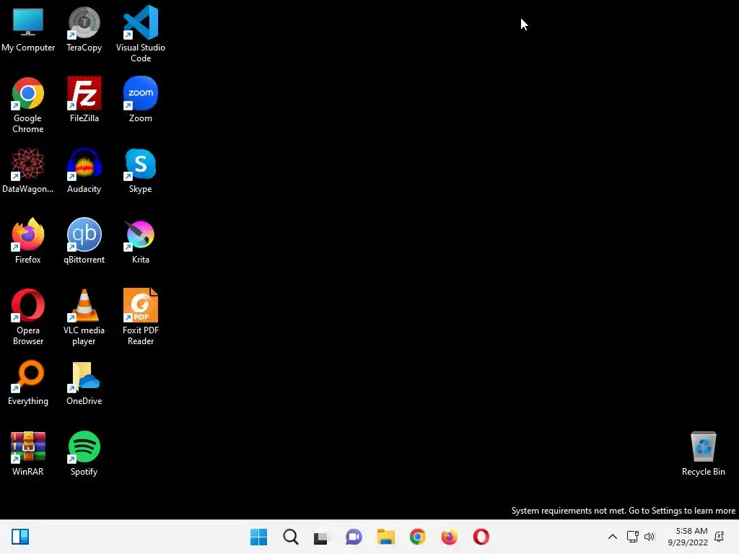739x554 pixels.
Task: Select the qBittorrent shortcut
Action: click(84, 241)
